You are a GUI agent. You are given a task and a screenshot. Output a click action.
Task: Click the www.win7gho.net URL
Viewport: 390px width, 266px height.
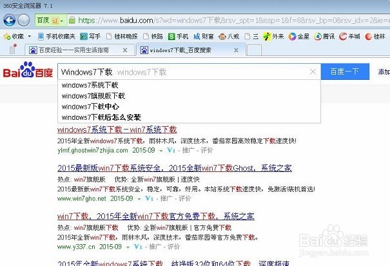pos(82,198)
